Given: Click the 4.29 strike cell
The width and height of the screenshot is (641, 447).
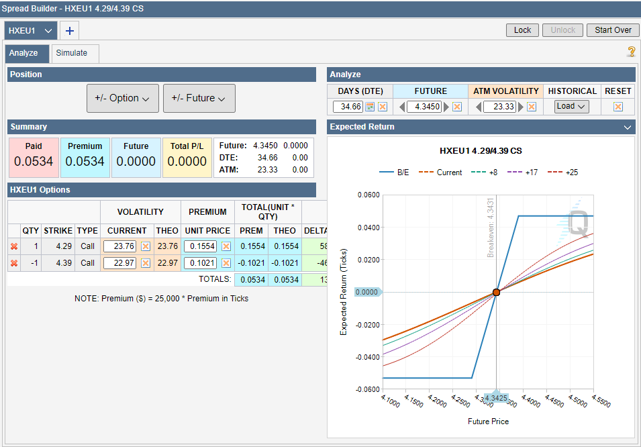Looking at the screenshot, I should pyautogui.click(x=58, y=246).
